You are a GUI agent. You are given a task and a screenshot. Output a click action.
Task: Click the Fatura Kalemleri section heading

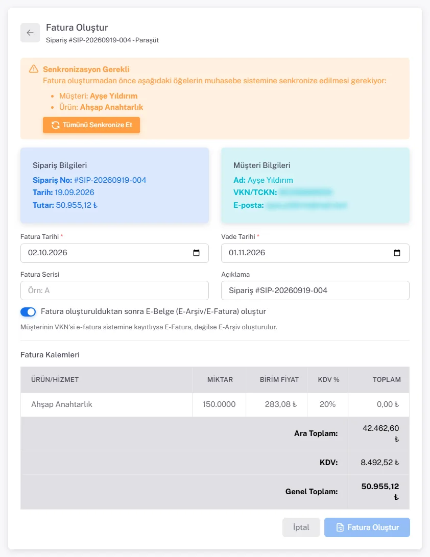pyautogui.click(x=50, y=355)
